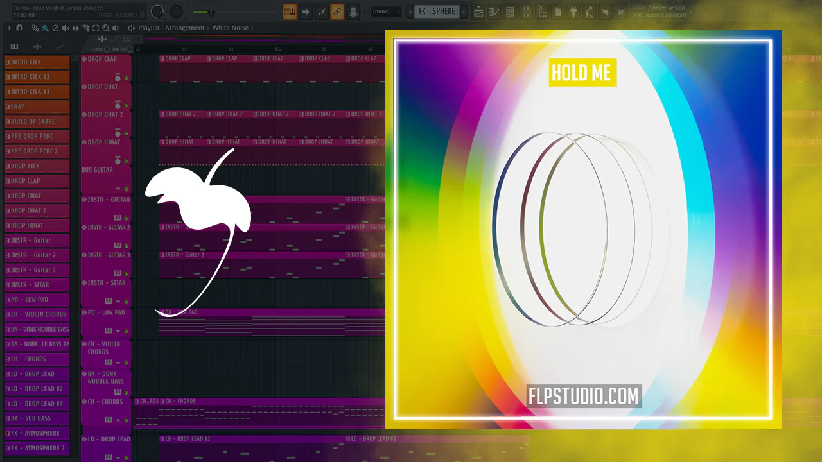Open the plugin picker plug icon
This screenshot has height=462, width=822.
[573, 12]
